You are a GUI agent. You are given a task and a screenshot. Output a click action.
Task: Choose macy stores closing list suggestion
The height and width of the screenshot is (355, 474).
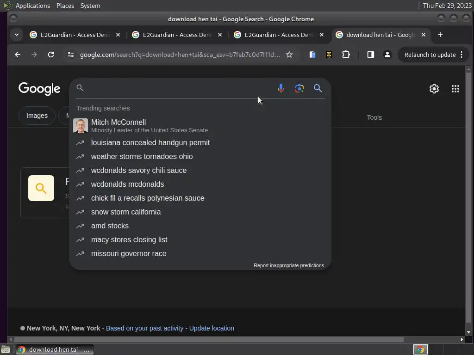tap(200, 240)
